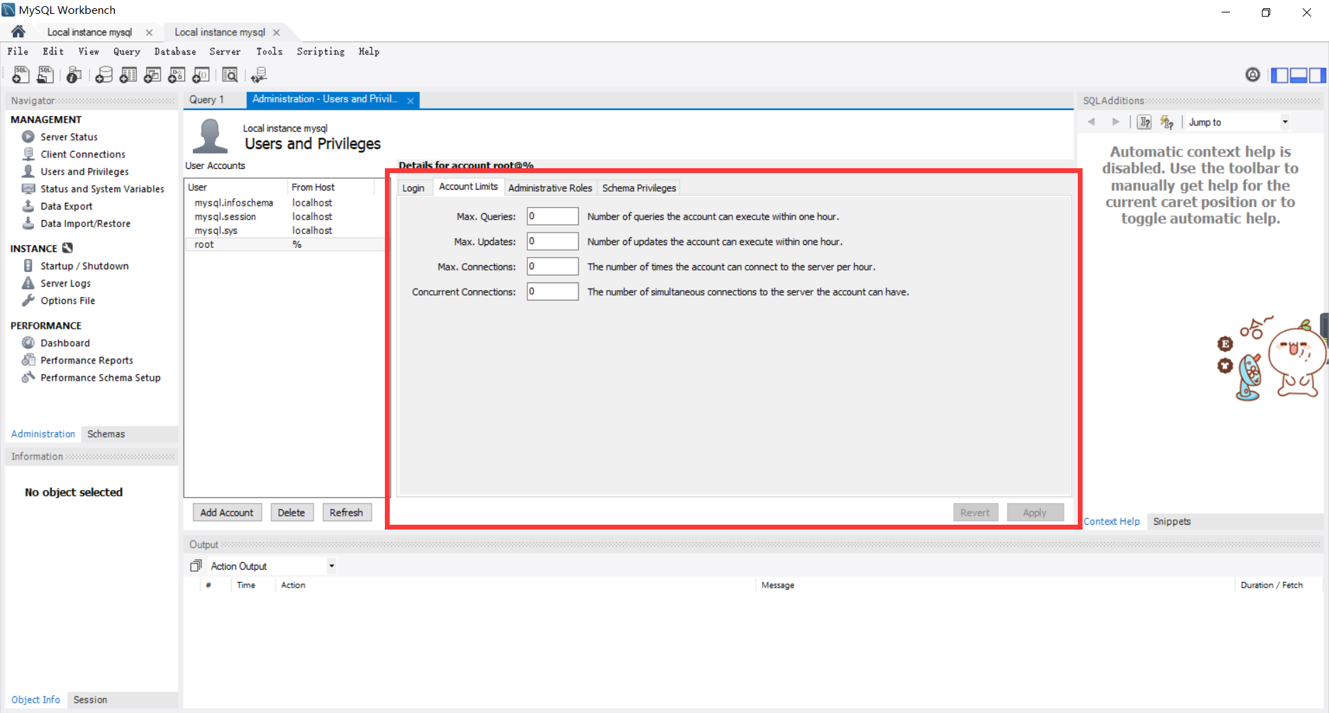Create a new stored procedure toolbar icon
Image resolution: width=1329 pixels, height=713 pixels.
click(177, 75)
